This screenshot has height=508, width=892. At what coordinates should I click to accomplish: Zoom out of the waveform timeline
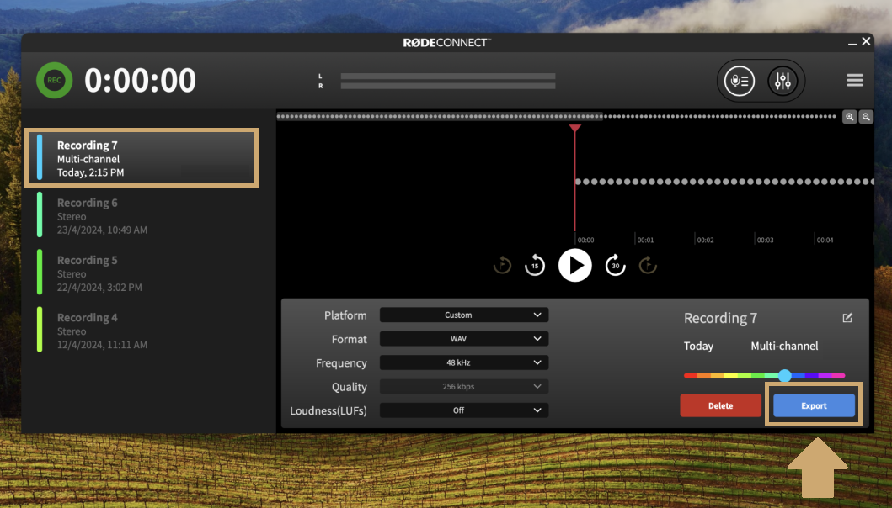click(x=866, y=117)
